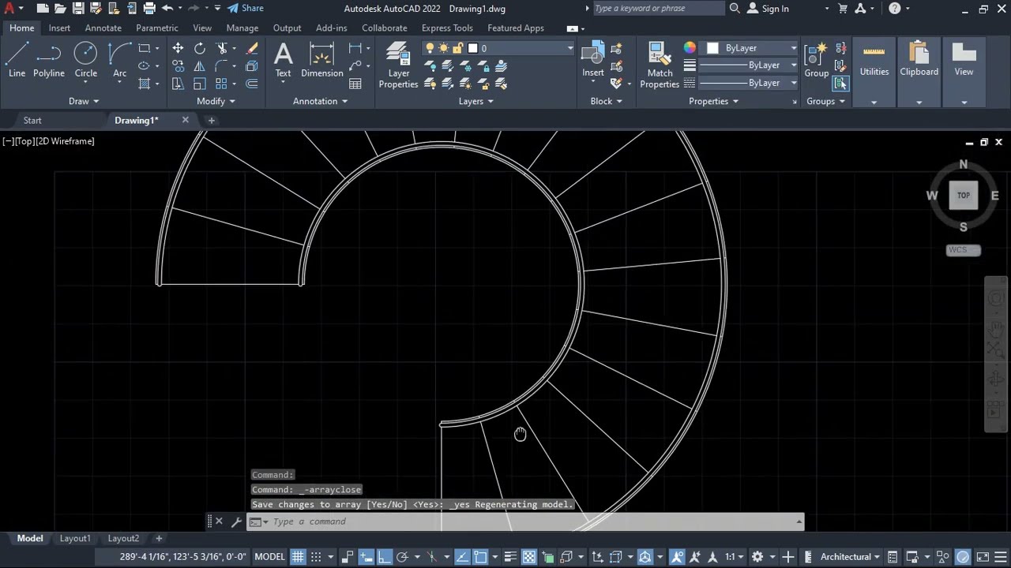Viewport: 1011px width, 568px height.
Task: Select the Stretch tool
Action: pos(178,84)
